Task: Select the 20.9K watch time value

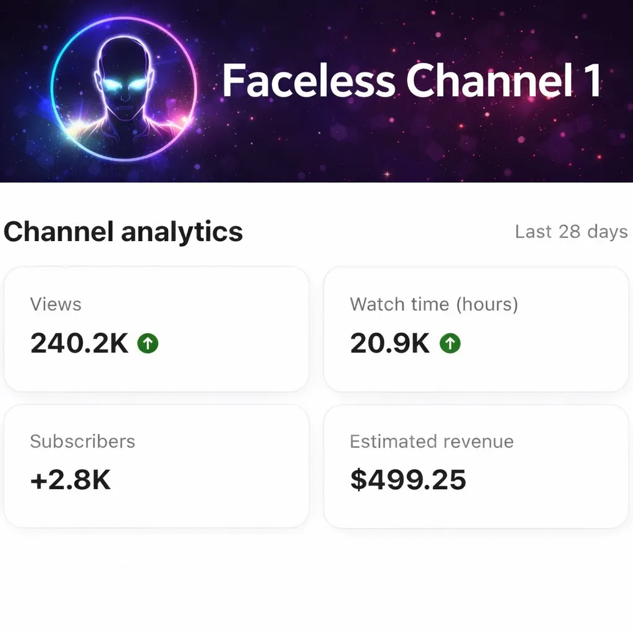Action: click(389, 343)
